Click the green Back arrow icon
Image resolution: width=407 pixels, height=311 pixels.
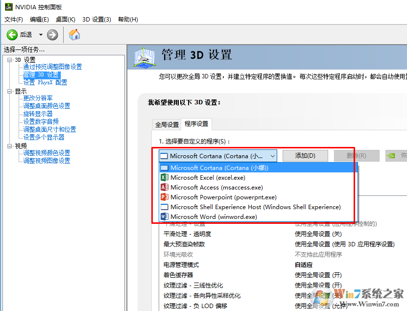click(x=12, y=35)
